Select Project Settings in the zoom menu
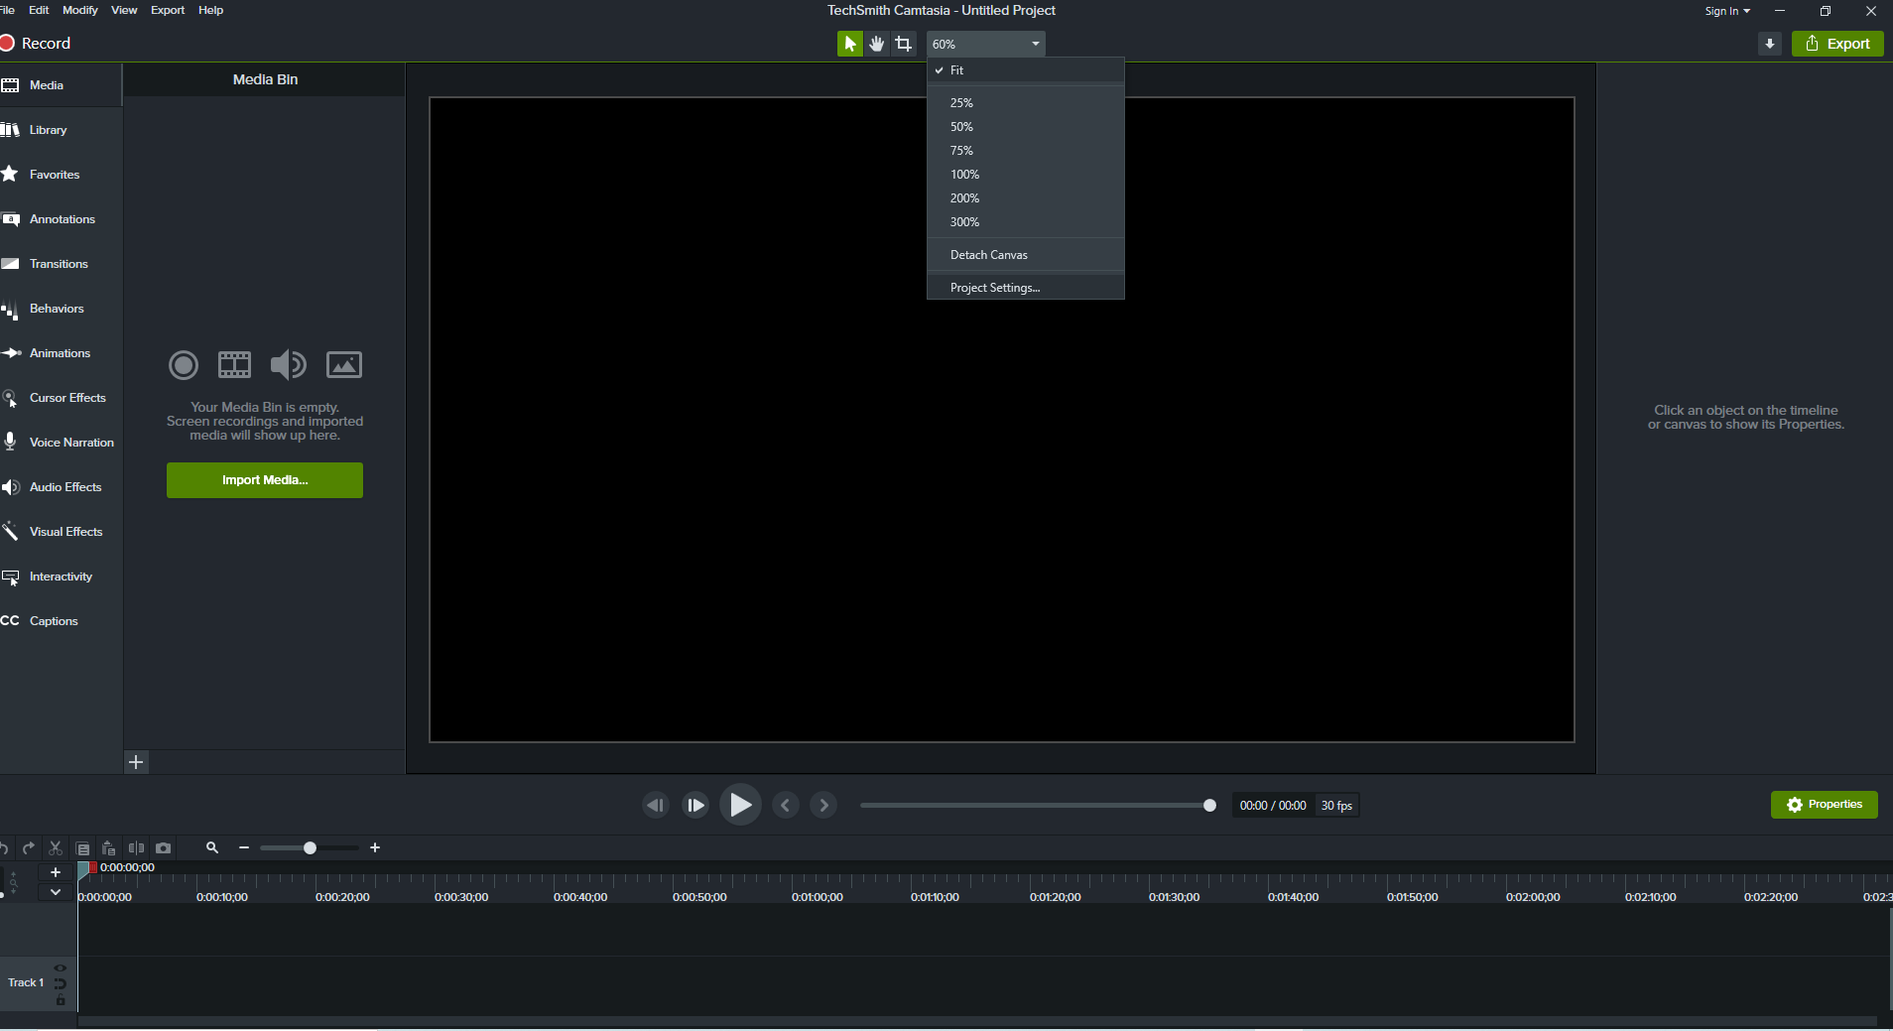The width and height of the screenshot is (1893, 1031). [x=994, y=288]
